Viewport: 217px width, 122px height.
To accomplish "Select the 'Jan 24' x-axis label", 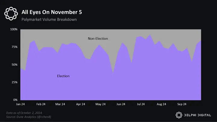I will (x=20, y=104).
